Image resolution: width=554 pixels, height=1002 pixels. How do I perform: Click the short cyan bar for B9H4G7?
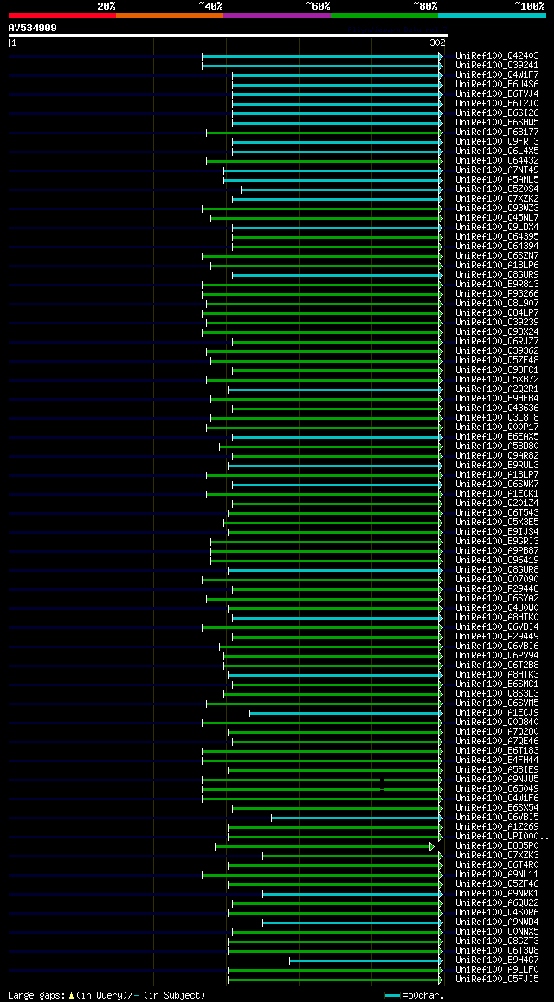coord(366,961)
